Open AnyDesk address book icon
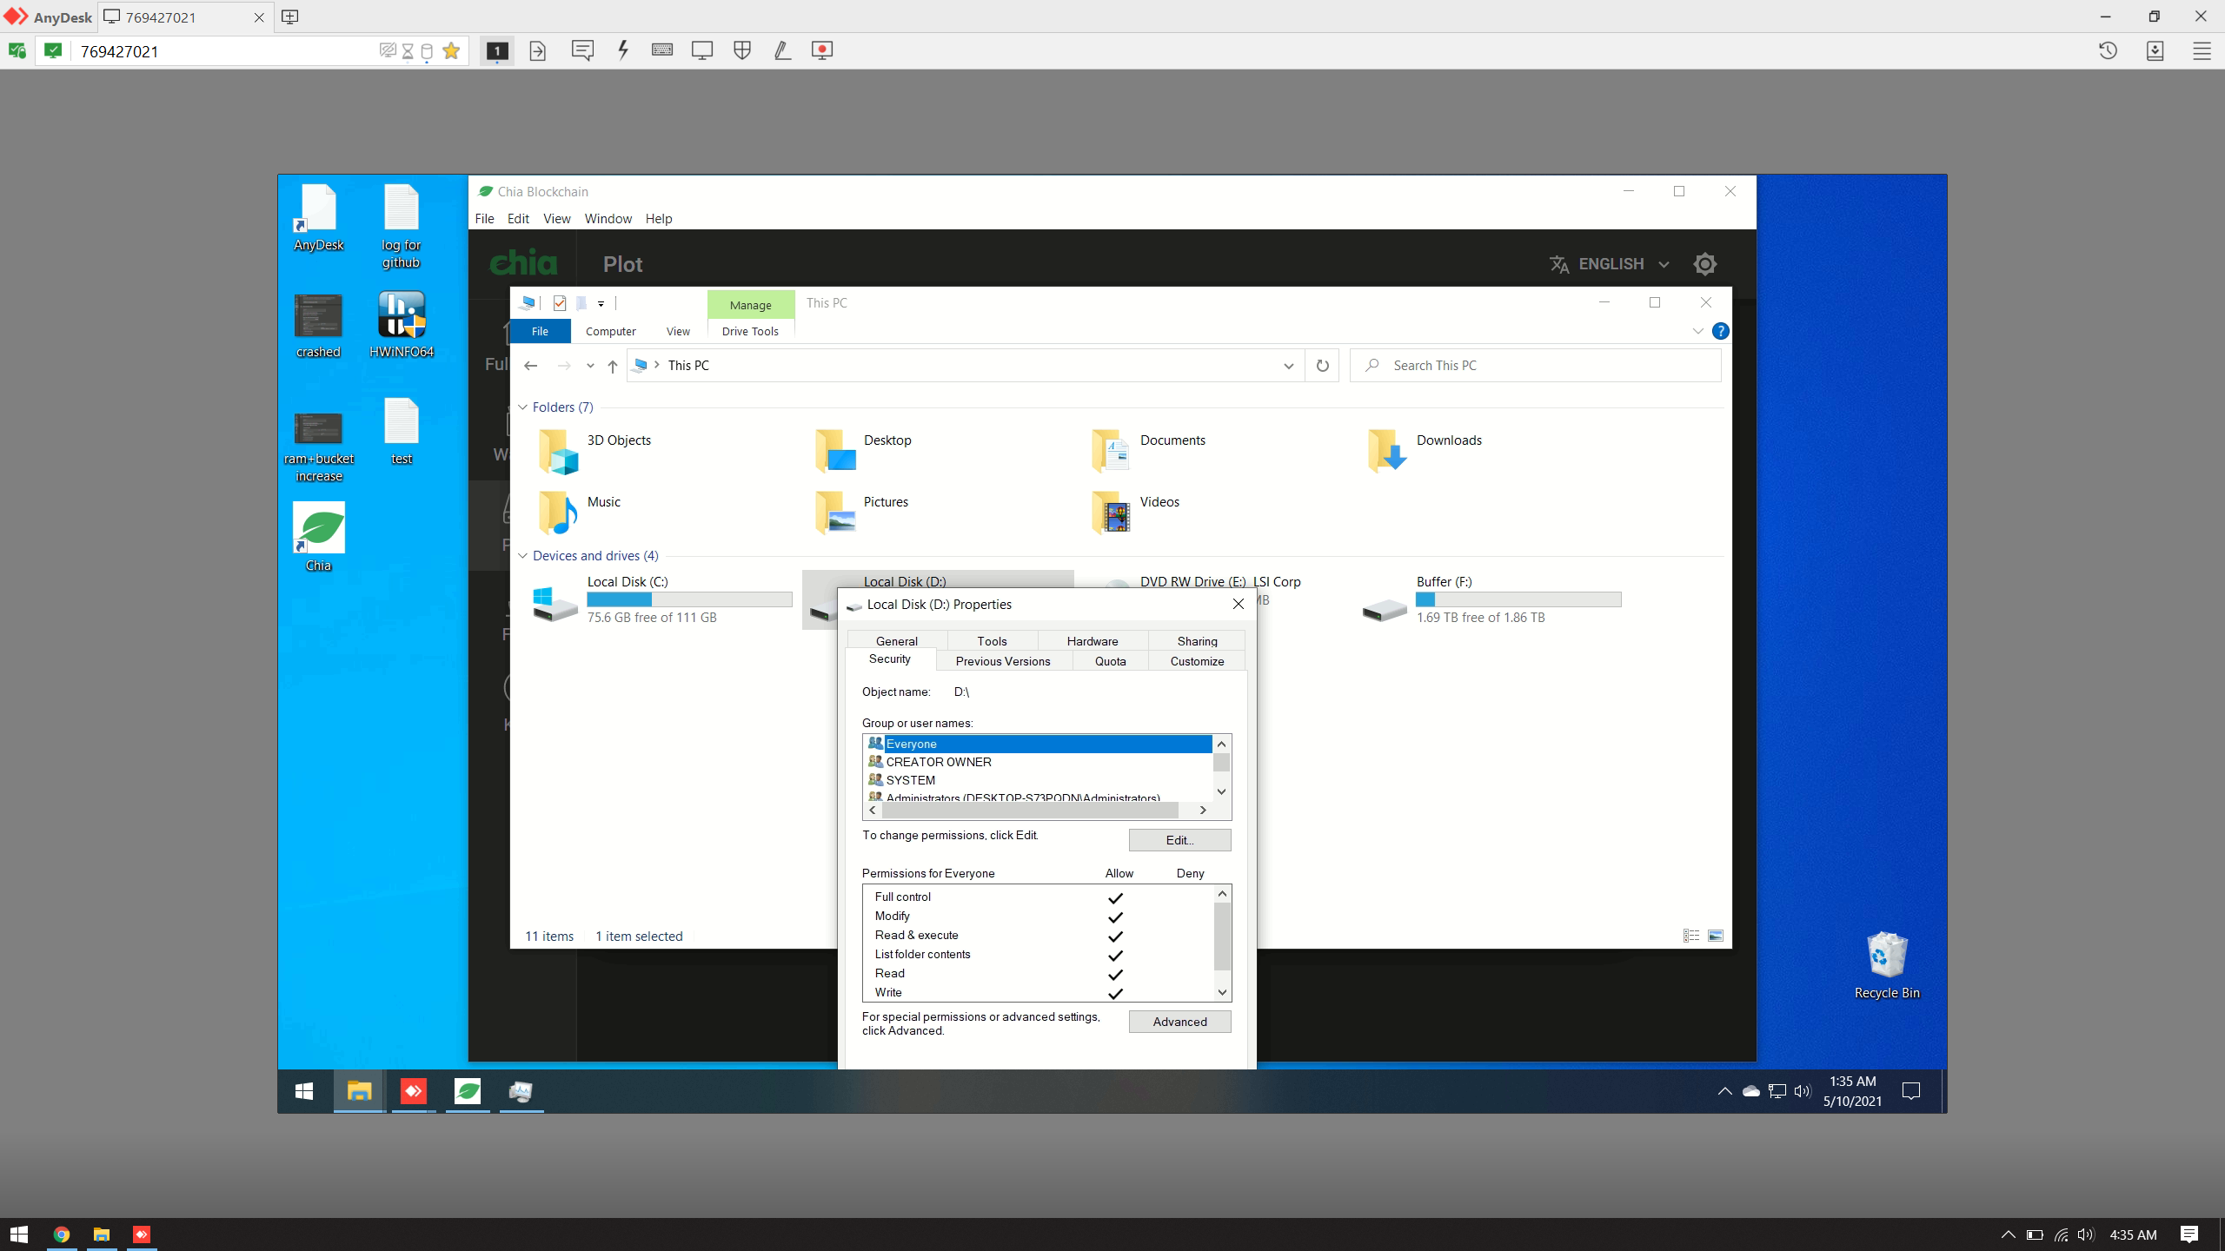 click(2155, 50)
